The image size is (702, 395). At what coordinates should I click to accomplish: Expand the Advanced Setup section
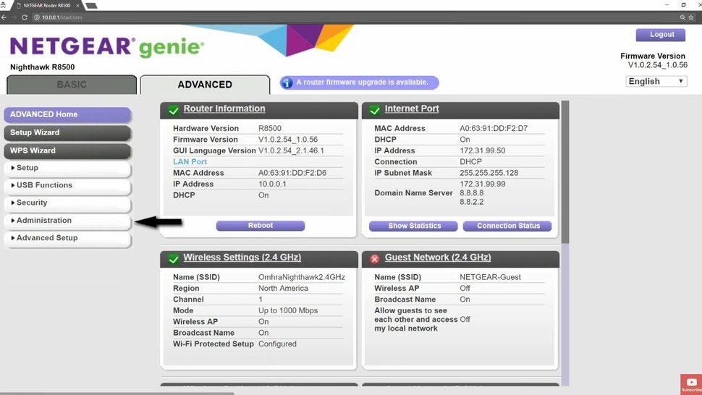67,238
